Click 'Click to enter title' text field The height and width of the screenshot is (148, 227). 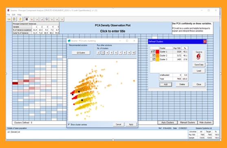(x=112, y=31)
